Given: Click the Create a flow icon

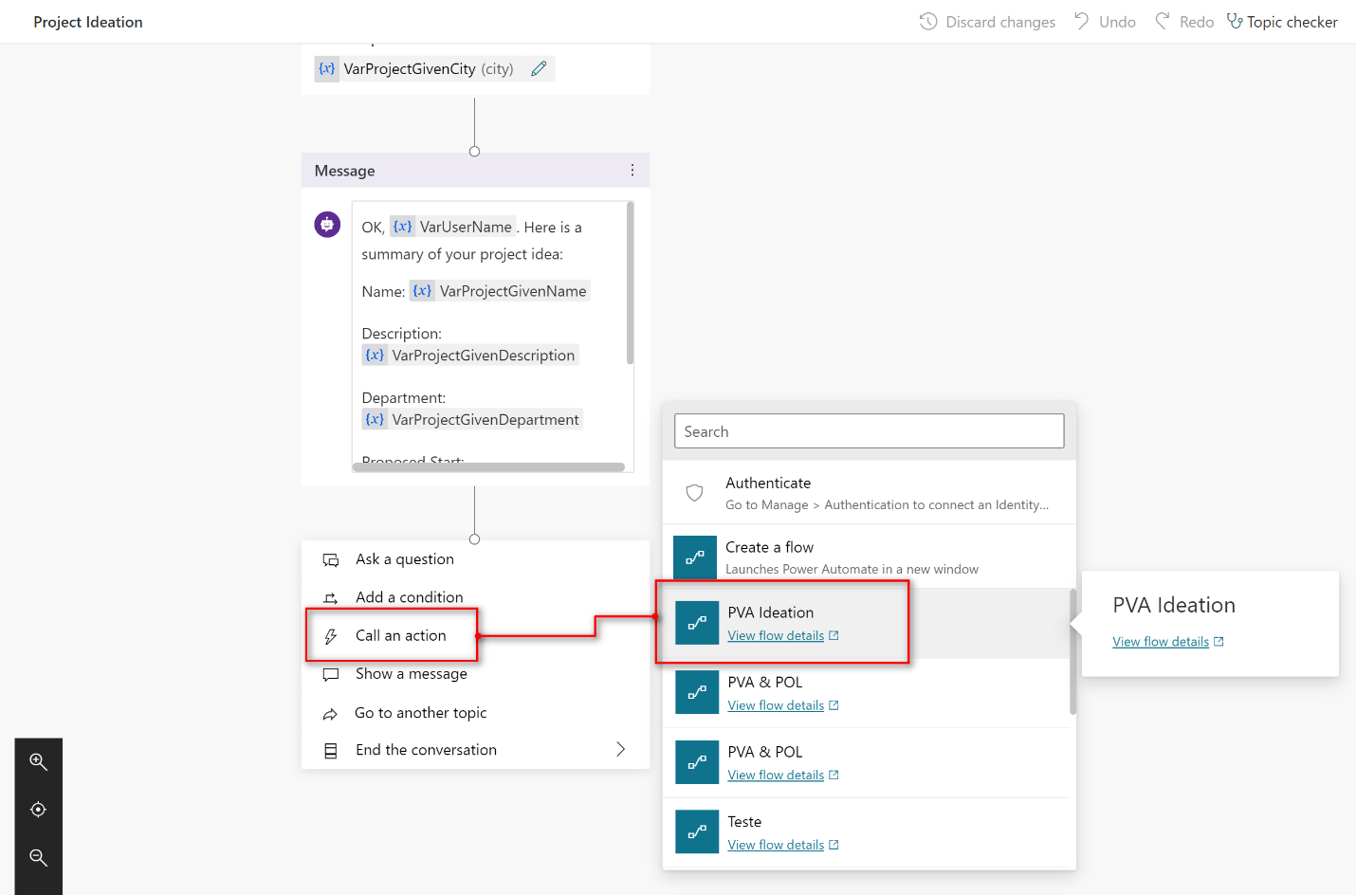Looking at the screenshot, I should point(695,557).
